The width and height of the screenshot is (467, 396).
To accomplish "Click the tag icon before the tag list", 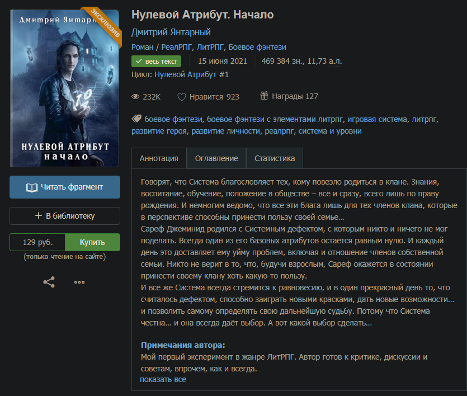I will (x=136, y=119).
